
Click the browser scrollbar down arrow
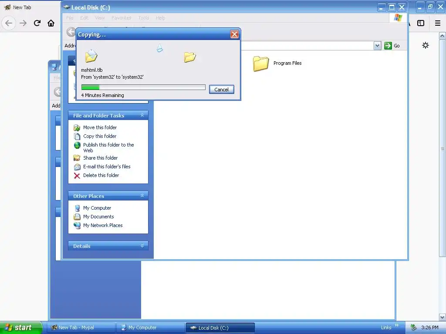(x=442, y=317)
